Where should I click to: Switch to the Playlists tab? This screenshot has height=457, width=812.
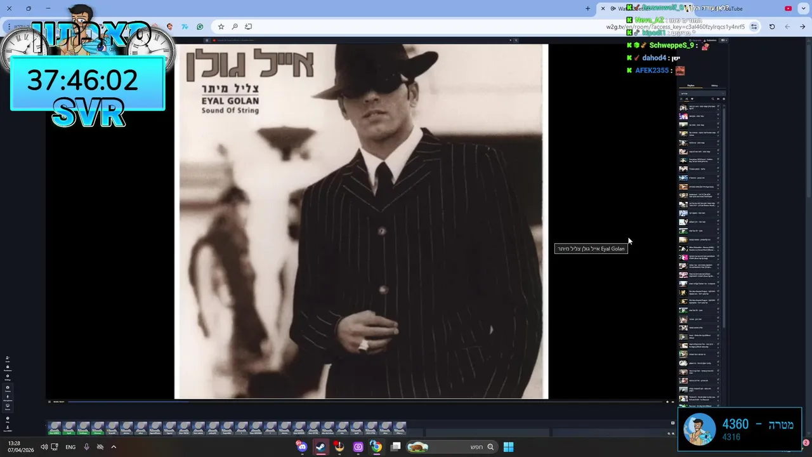[x=691, y=86]
